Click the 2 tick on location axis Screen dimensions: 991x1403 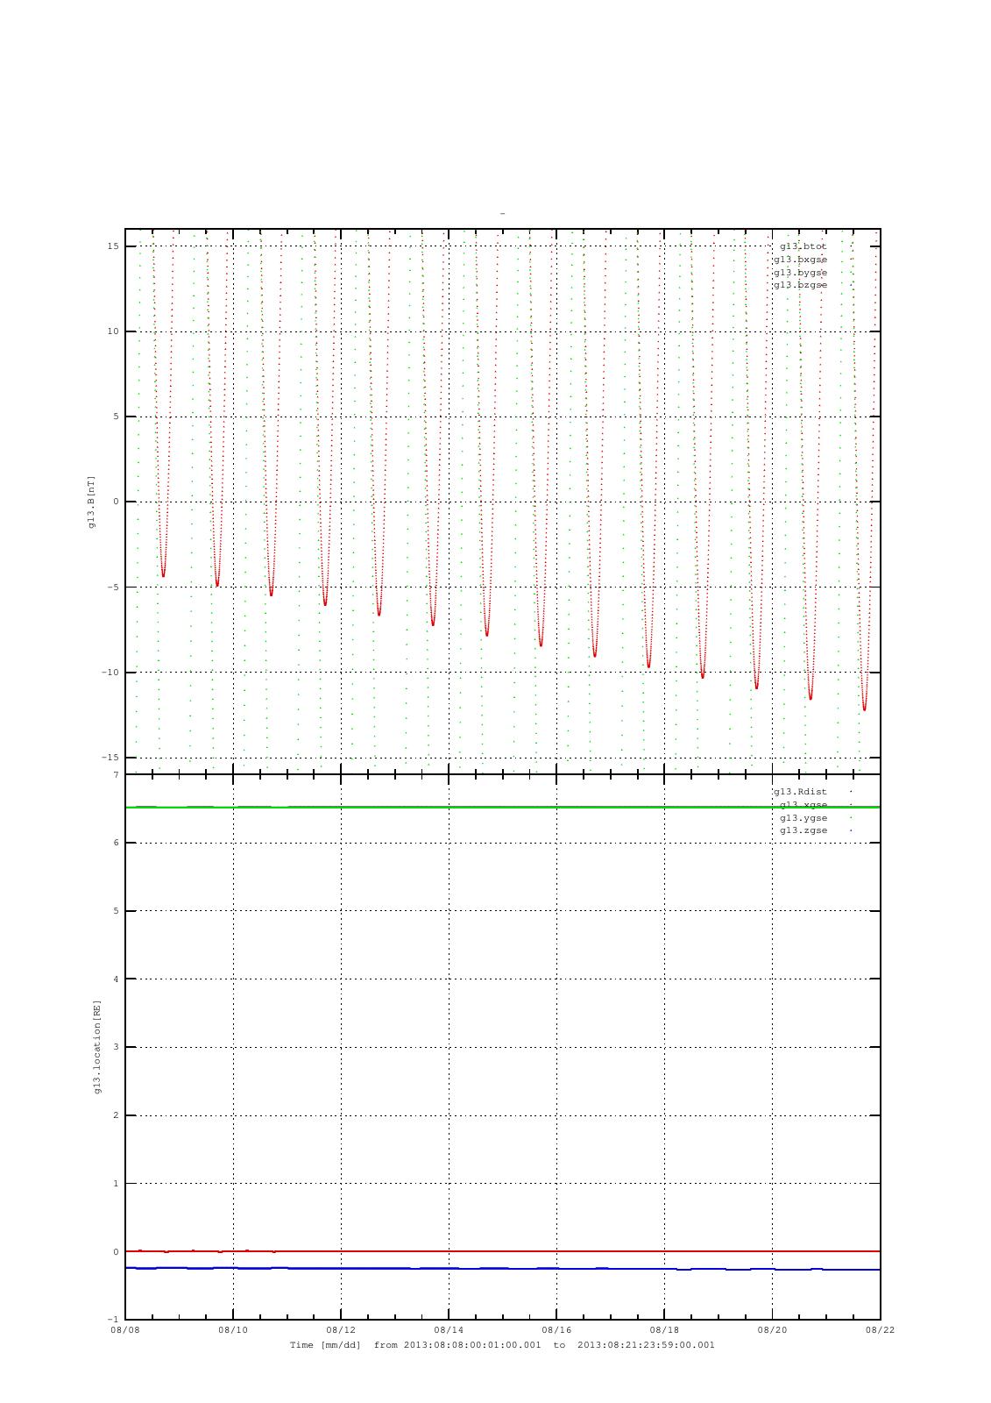coord(116,1115)
